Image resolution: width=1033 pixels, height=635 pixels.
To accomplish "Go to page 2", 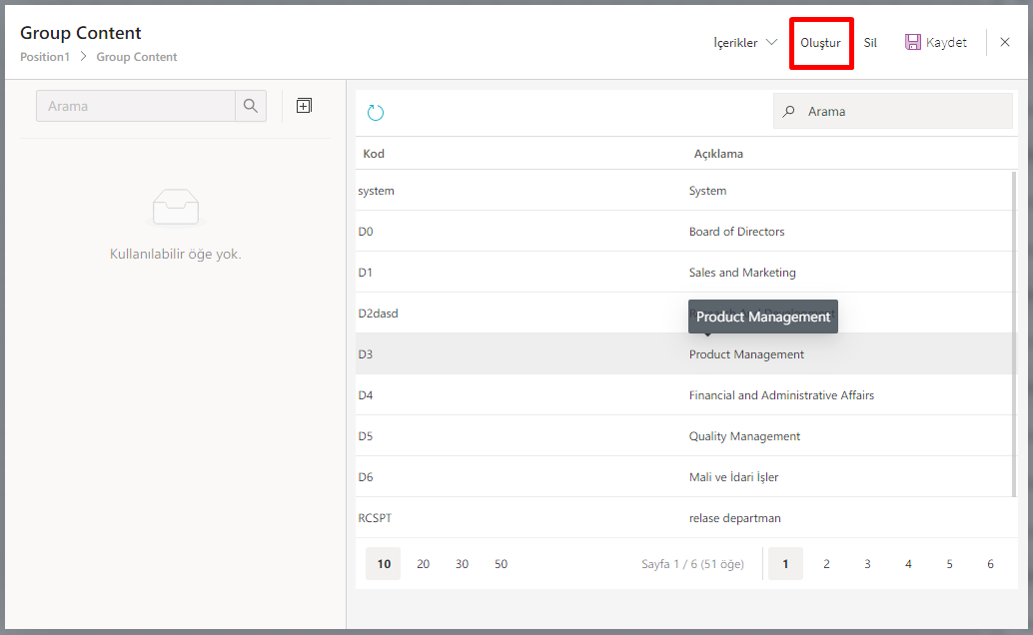I will coord(826,564).
